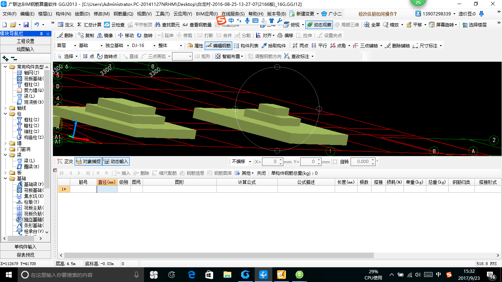
Task: Click the tree collapse-all minus icon
Action: tap(14, 58)
